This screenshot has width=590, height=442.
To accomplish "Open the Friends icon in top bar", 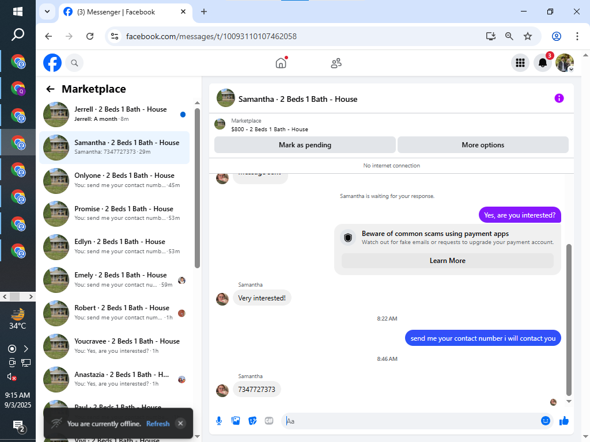I will pos(336,63).
